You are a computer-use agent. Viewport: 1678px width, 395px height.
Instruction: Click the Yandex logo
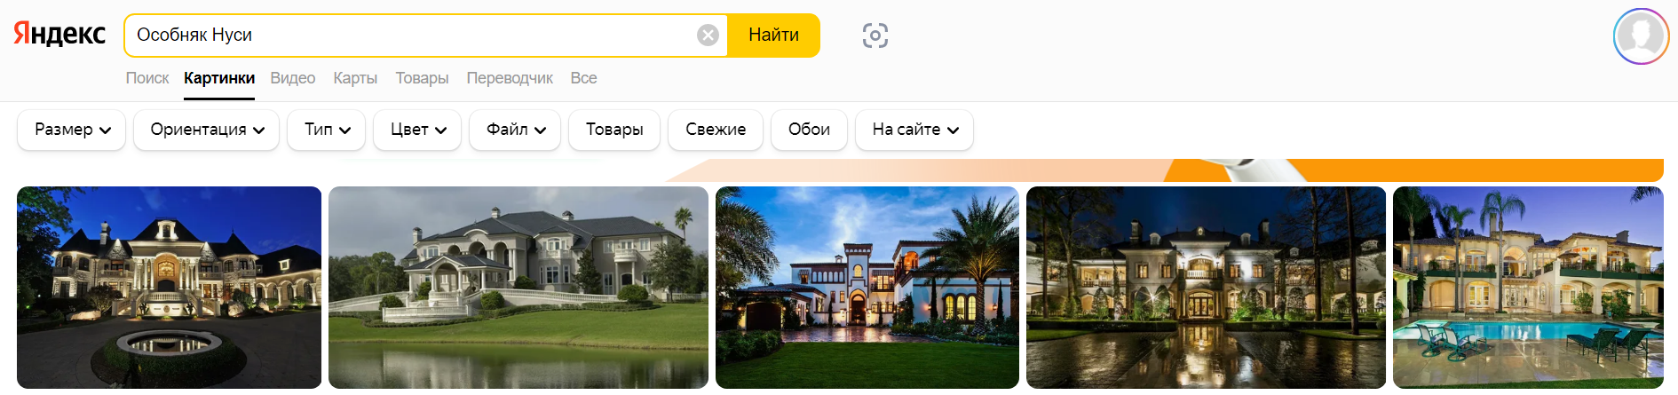(59, 35)
